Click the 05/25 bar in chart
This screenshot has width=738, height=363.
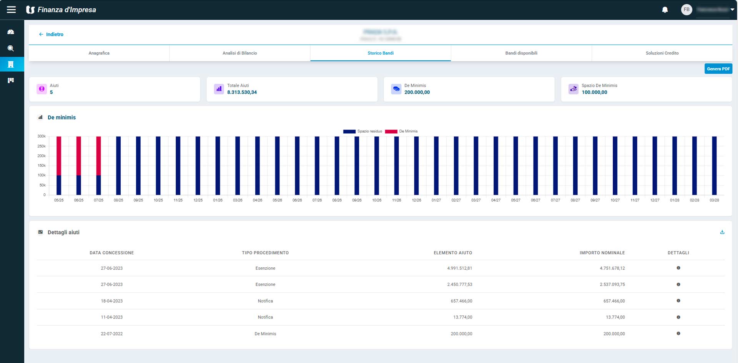click(59, 166)
